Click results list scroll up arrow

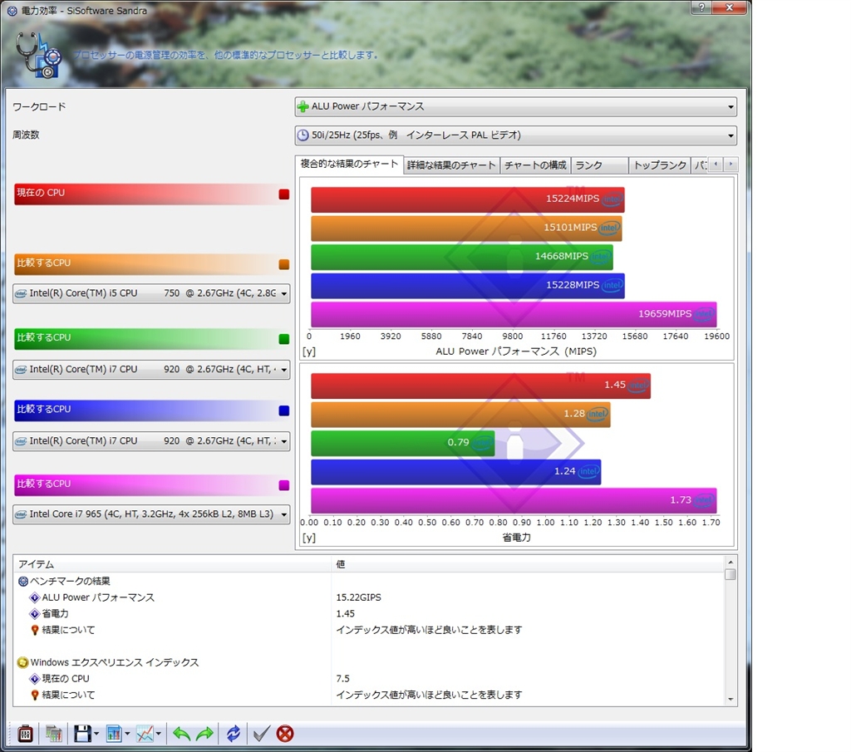pyautogui.click(x=730, y=563)
